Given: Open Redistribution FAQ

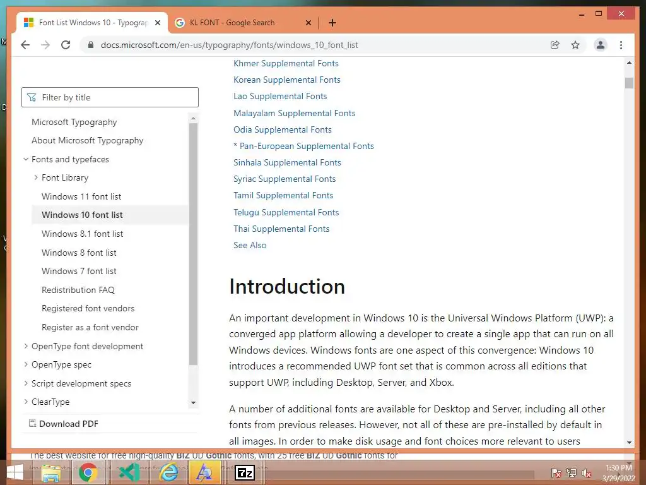Looking at the screenshot, I should [78, 290].
